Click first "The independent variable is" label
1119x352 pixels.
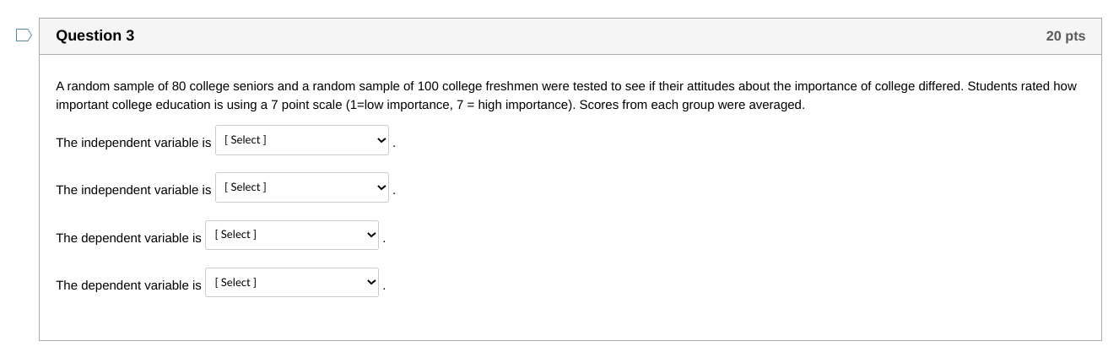point(133,143)
